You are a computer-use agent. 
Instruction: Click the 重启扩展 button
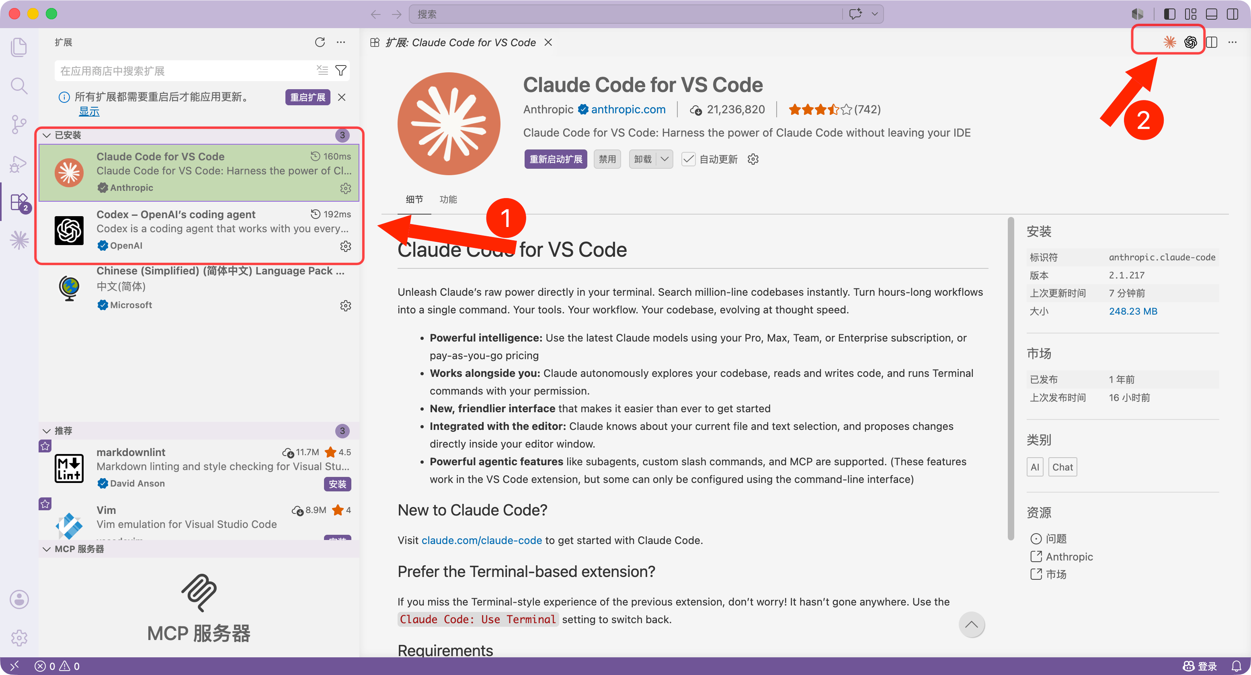tap(308, 97)
